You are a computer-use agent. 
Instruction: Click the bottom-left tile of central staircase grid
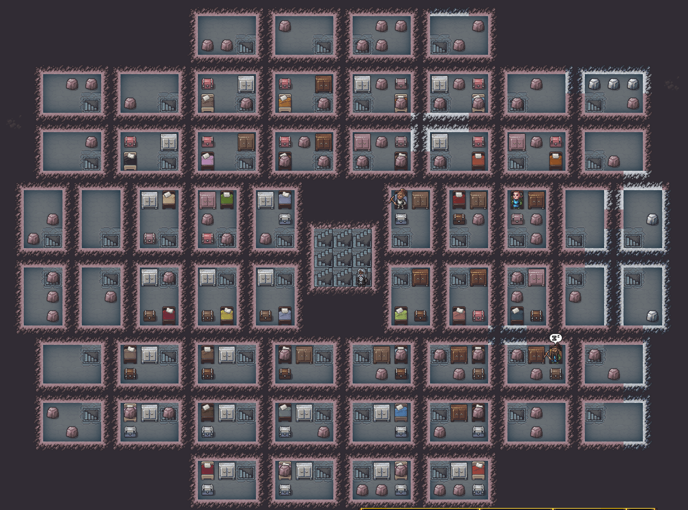tap(324, 277)
